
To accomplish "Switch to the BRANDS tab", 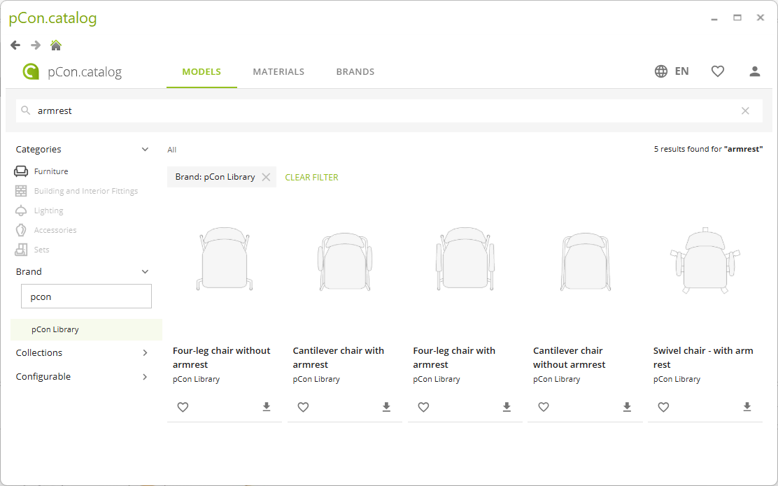I will pos(355,72).
